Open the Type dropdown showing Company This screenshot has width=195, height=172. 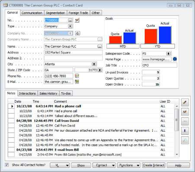[x=70, y=26]
